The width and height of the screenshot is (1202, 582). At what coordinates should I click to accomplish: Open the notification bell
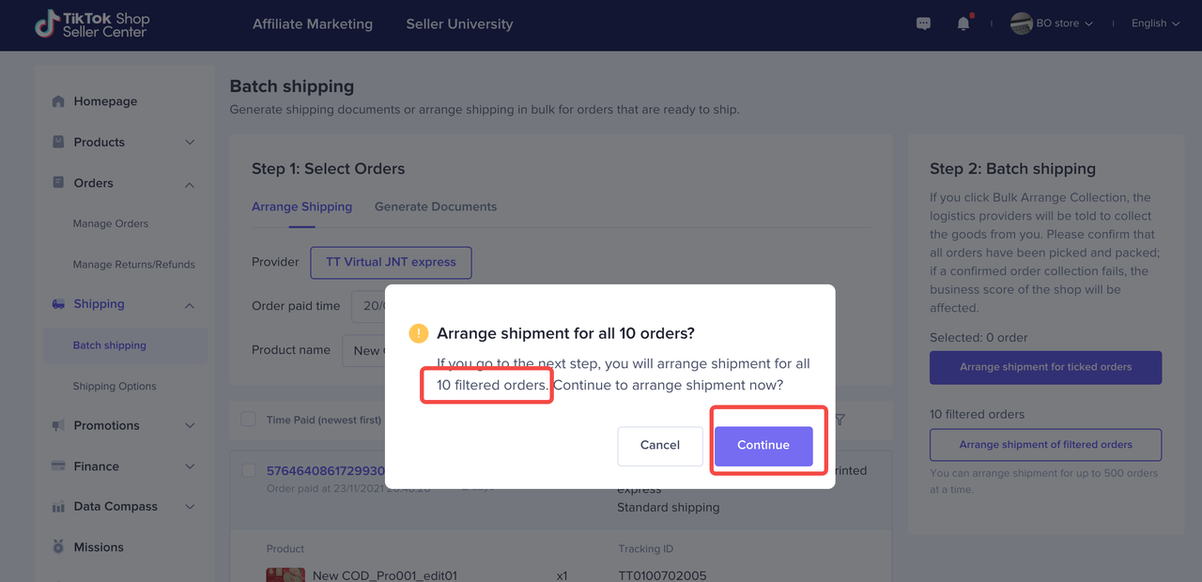(963, 23)
